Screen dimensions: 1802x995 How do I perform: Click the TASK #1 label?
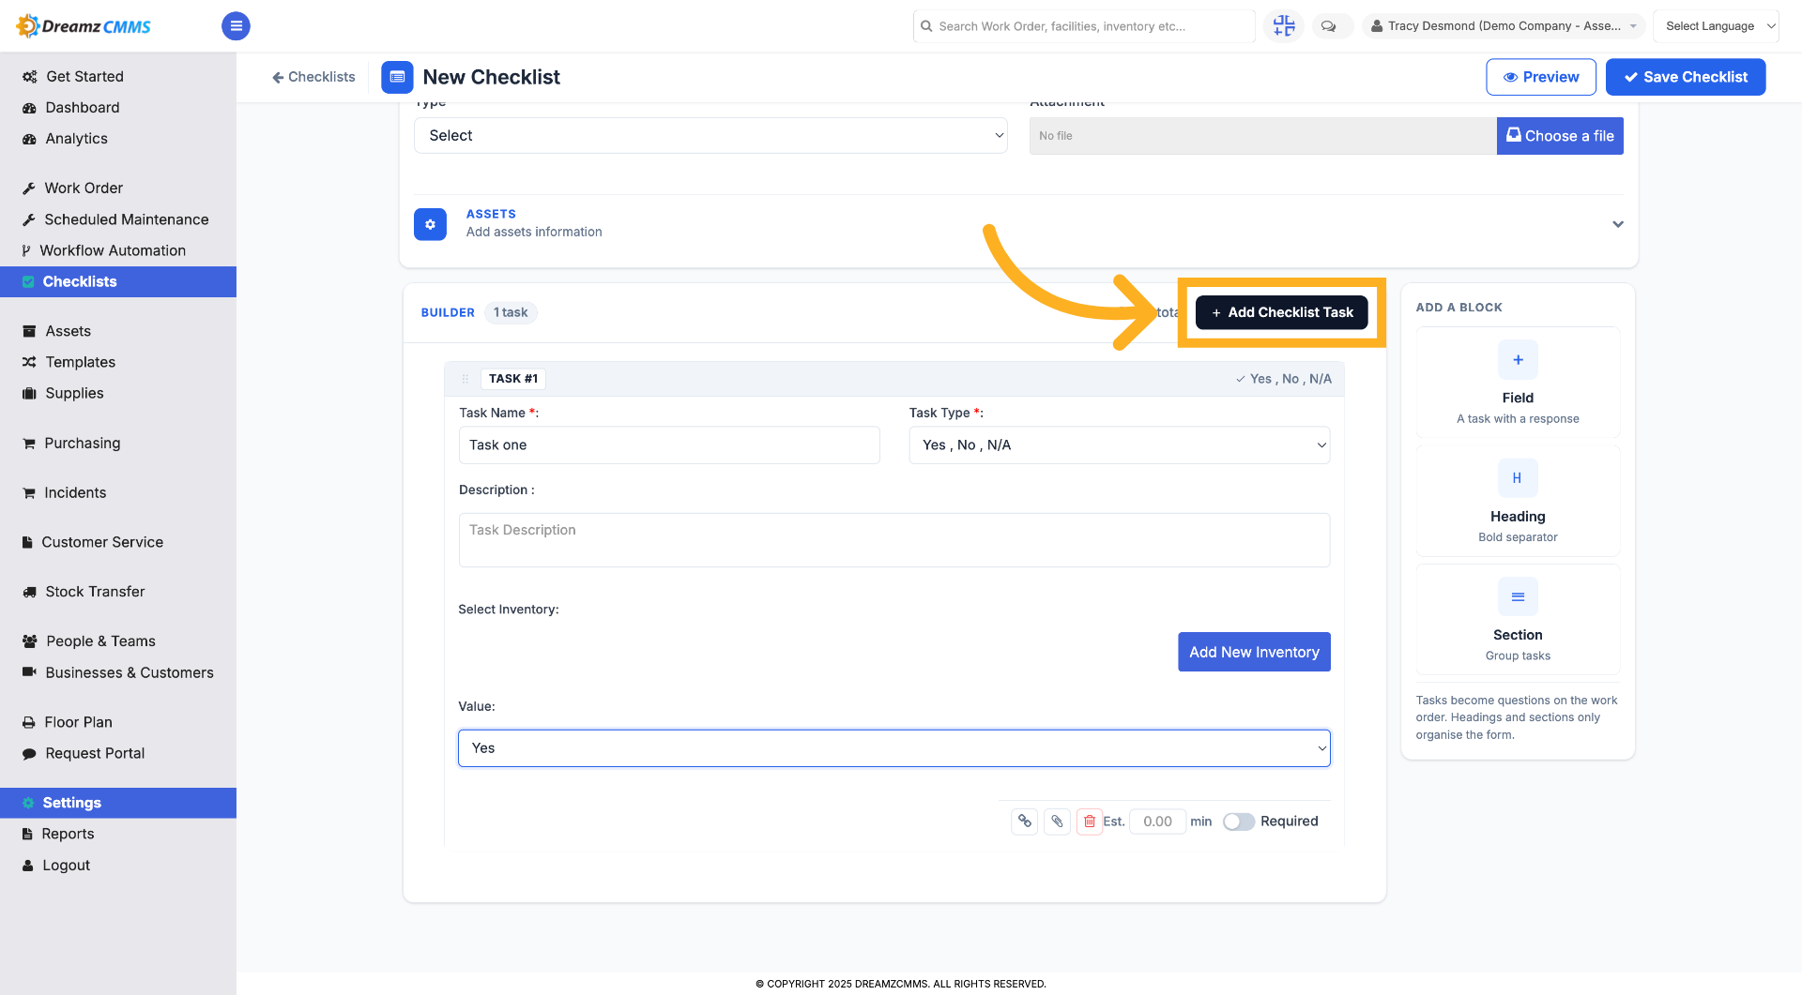(513, 379)
